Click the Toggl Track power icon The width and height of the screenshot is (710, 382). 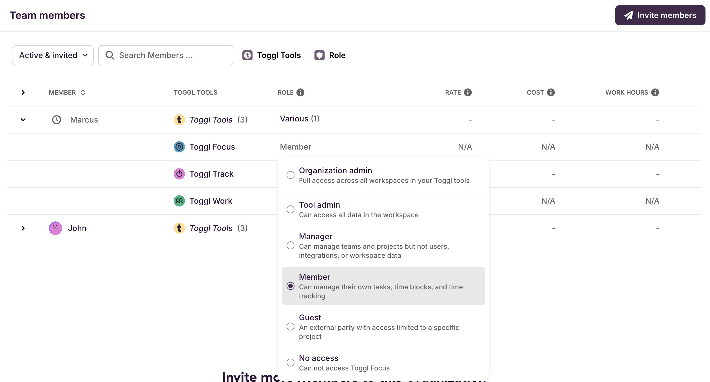pos(179,174)
